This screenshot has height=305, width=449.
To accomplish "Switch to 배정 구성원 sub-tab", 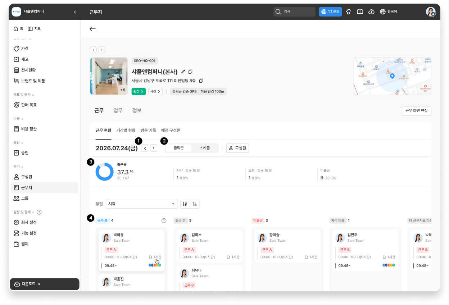I will coord(171,130).
